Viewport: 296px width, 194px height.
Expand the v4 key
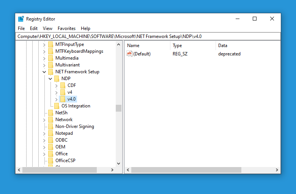(56, 93)
